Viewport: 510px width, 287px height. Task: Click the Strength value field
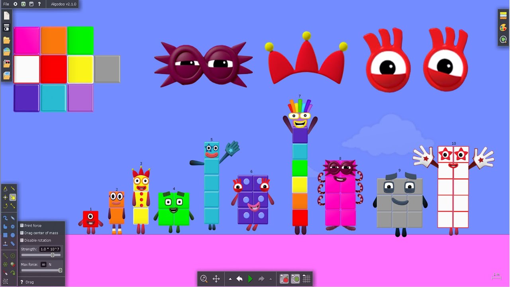(50, 249)
